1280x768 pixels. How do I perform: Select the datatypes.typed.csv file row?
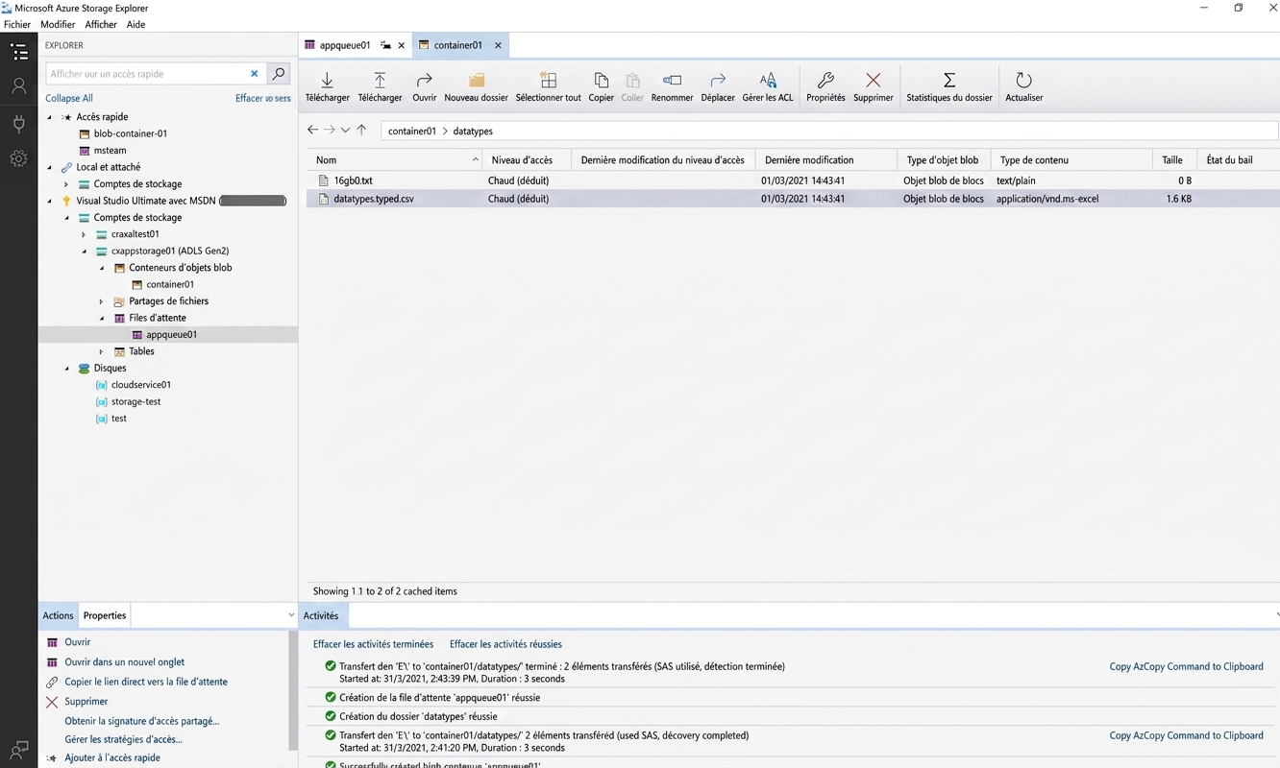[x=794, y=199]
